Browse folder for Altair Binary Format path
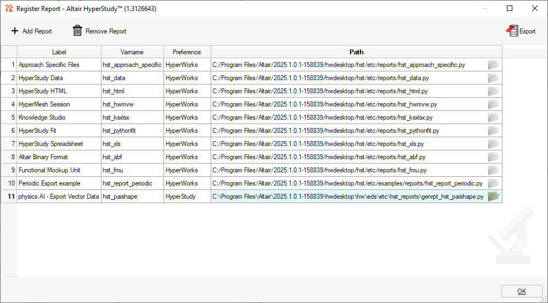The height and width of the screenshot is (303, 548). [494, 157]
